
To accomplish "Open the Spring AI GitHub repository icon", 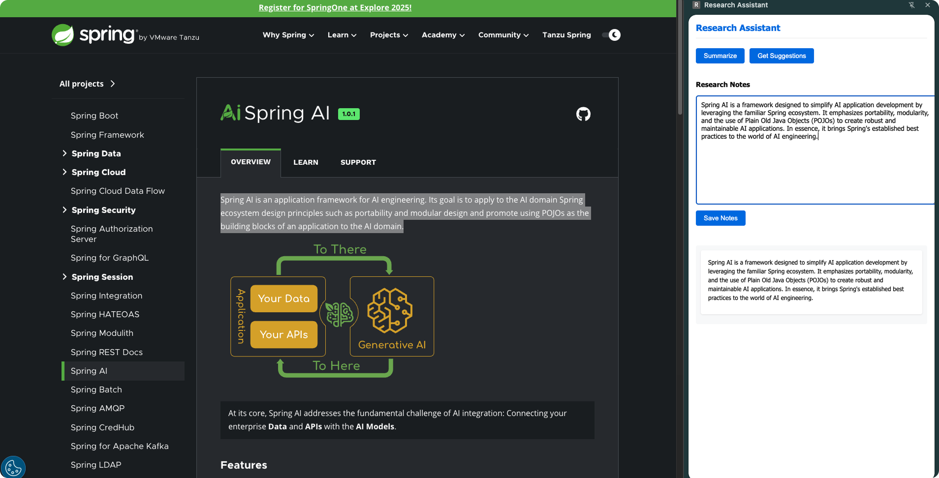I will click(583, 114).
